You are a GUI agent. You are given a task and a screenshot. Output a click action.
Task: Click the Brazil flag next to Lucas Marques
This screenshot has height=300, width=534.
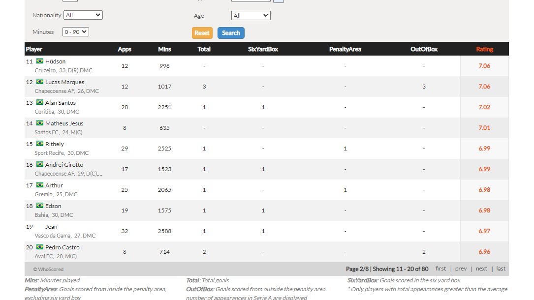click(x=40, y=82)
